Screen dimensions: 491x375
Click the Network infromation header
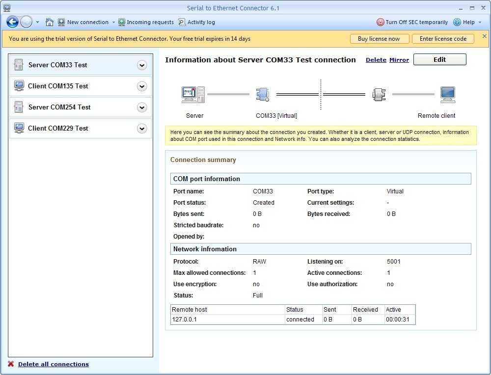321,249
